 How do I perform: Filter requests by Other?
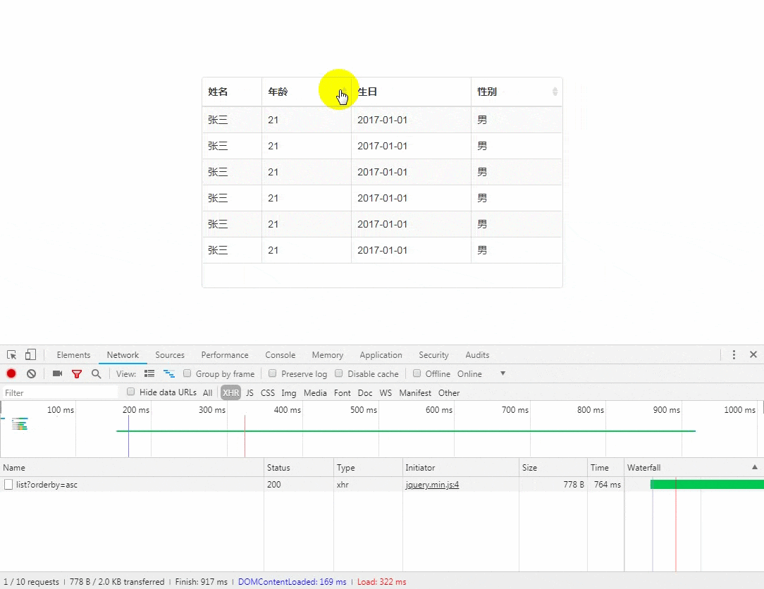pos(449,392)
